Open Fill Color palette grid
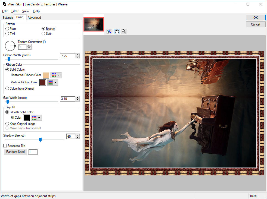 point(34,118)
